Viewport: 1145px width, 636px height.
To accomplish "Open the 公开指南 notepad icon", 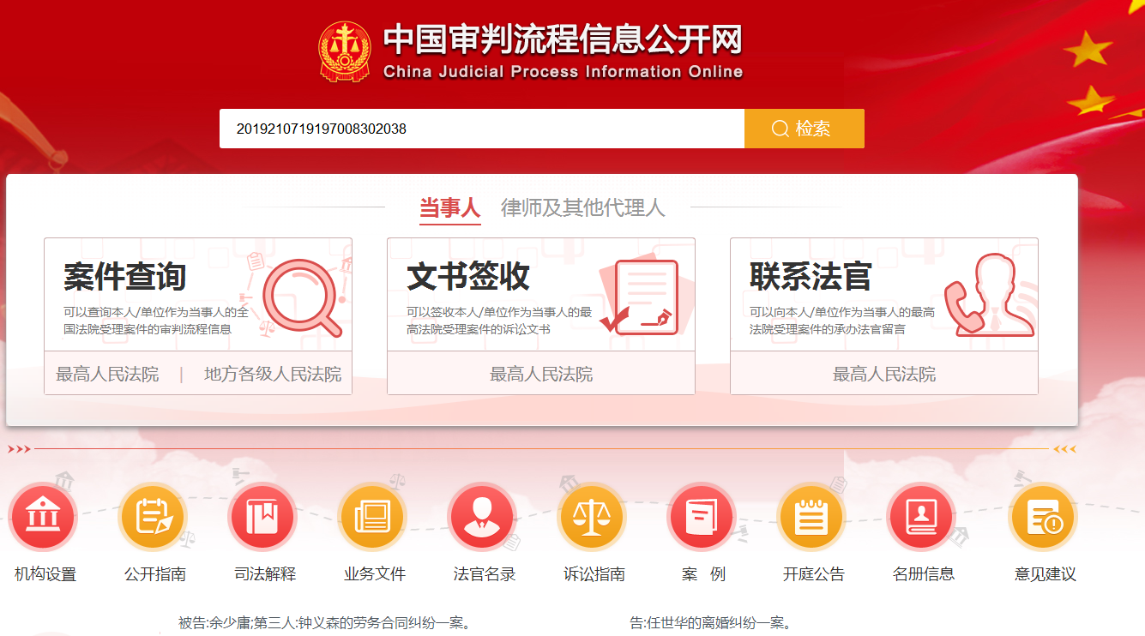I will 153,518.
